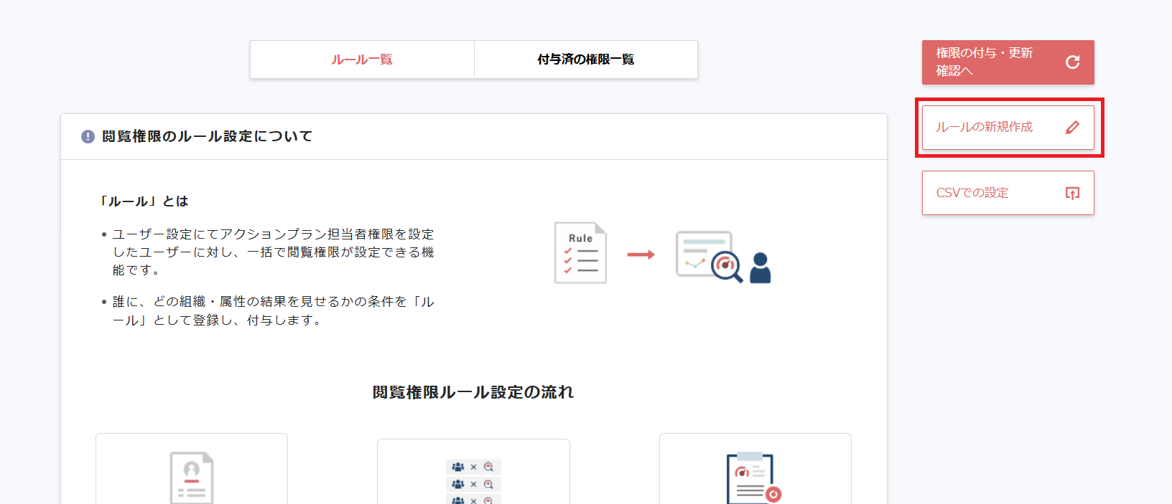The width and height of the screenshot is (1172, 504).
Task: Click the dark blue person silhouette icon
Action: click(760, 268)
